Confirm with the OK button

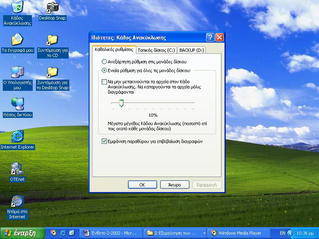pos(142,185)
